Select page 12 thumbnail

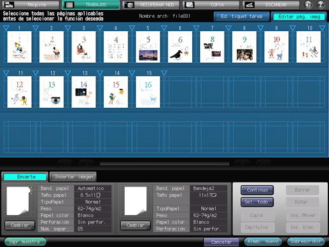point(52,92)
